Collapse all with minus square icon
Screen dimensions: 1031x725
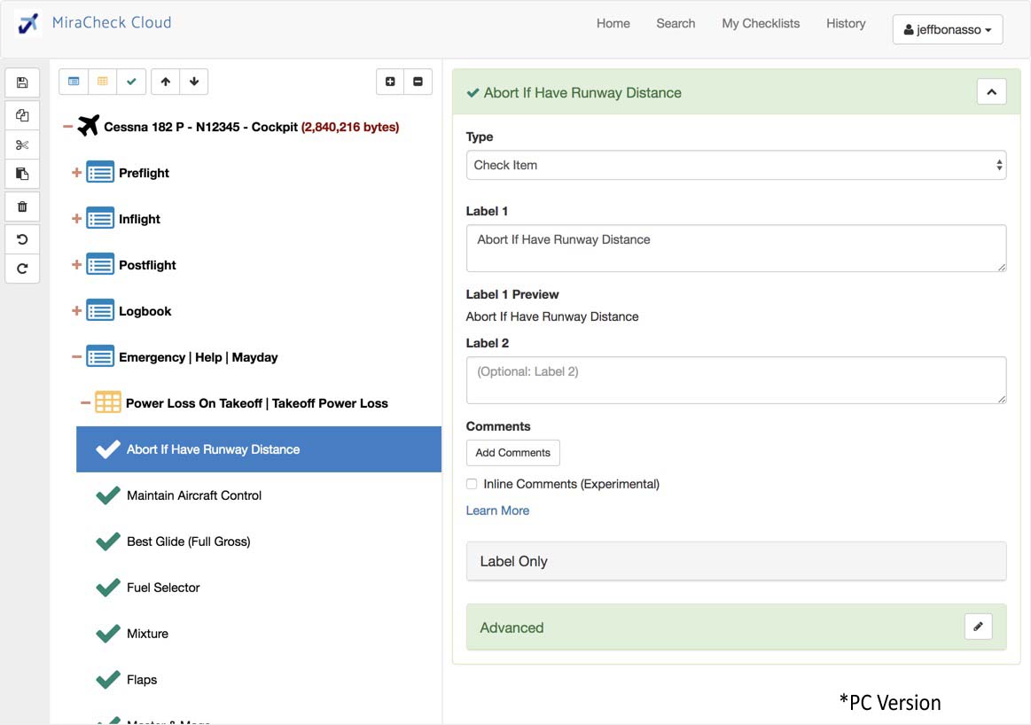[x=418, y=82]
